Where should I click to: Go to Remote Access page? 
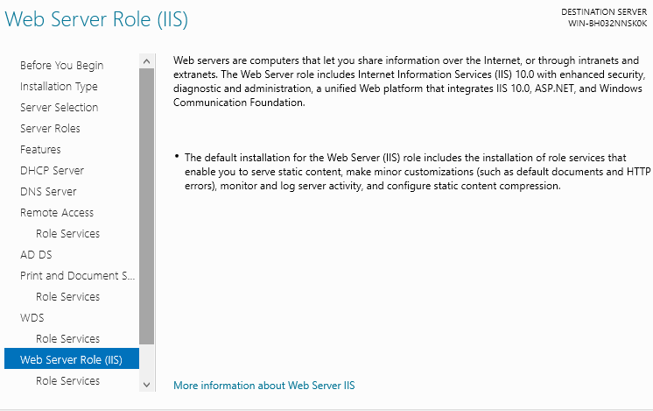point(57,213)
